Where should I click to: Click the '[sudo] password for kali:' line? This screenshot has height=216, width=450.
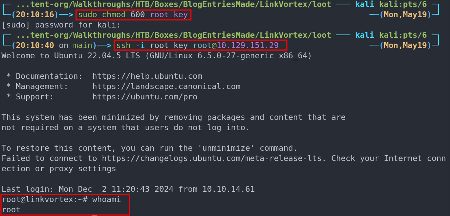coord(61,25)
